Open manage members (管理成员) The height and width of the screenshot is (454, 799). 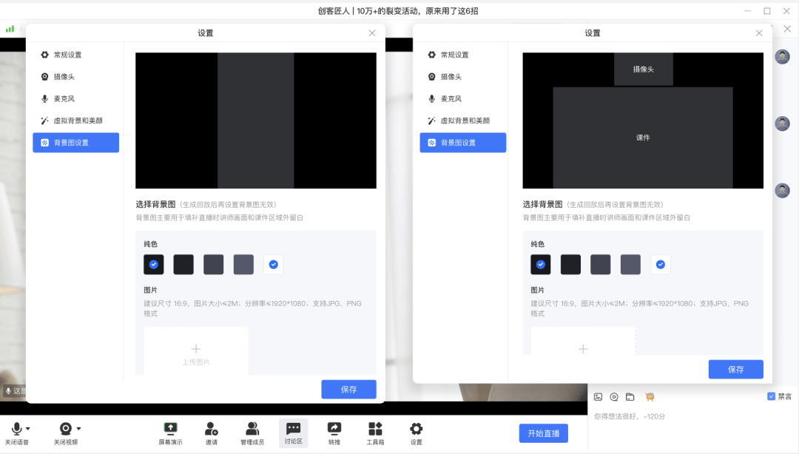pyautogui.click(x=252, y=429)
